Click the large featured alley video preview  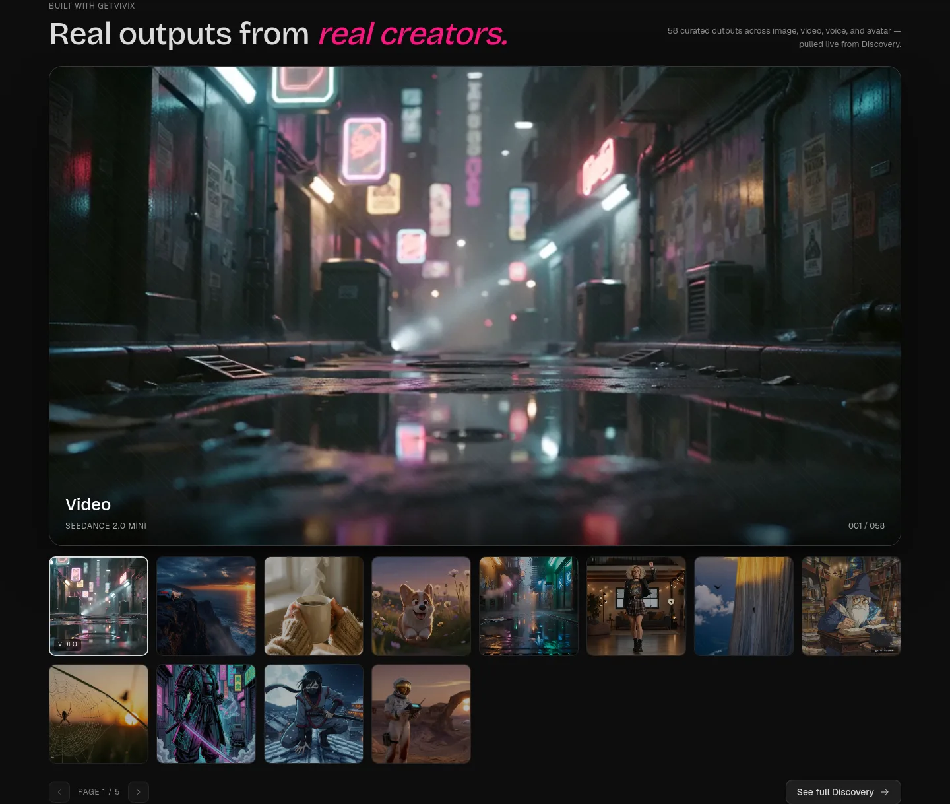(x=475, y=306)
